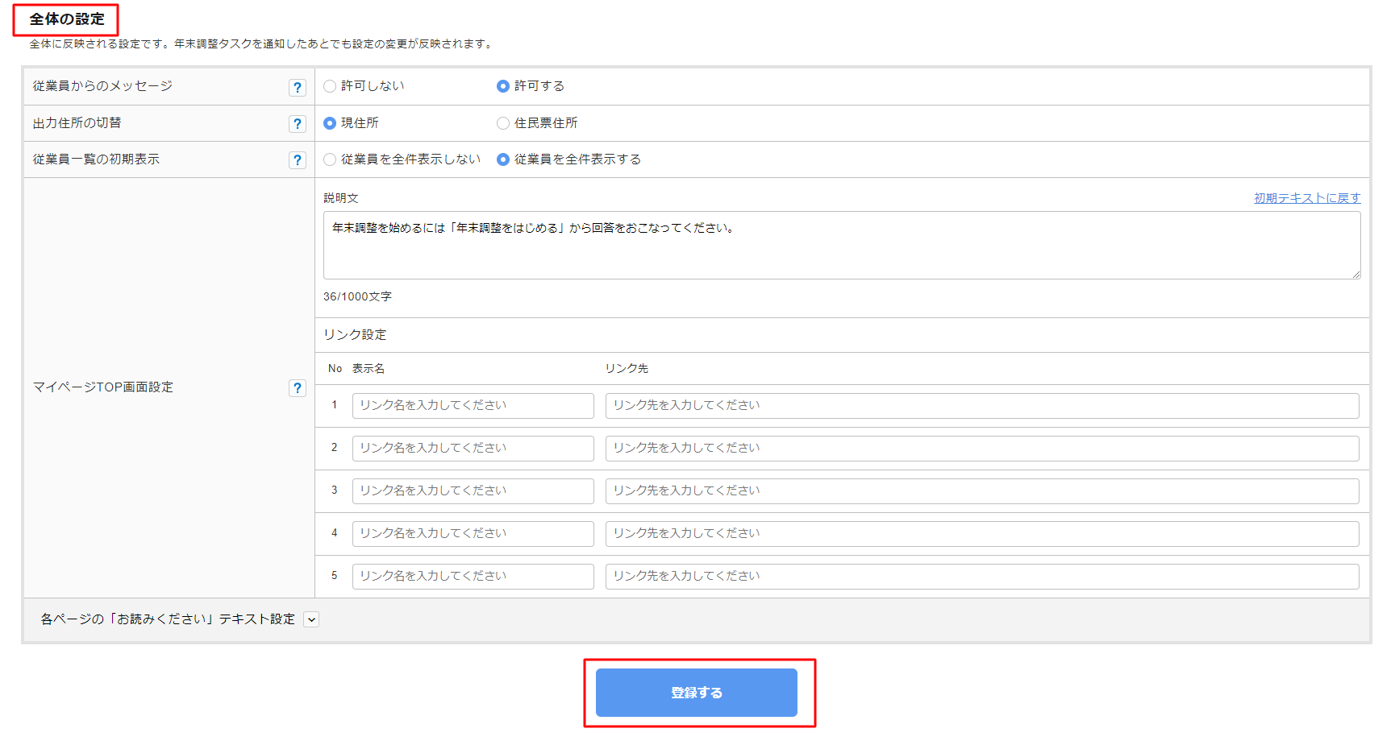The width and height of the screenshot is (1395, 745).
Task: Select 許可する radio button
Action: point(503,86)
